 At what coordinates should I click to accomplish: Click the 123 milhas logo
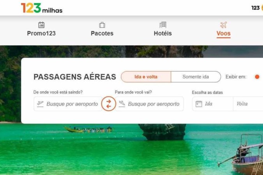(x=42, y=8)
